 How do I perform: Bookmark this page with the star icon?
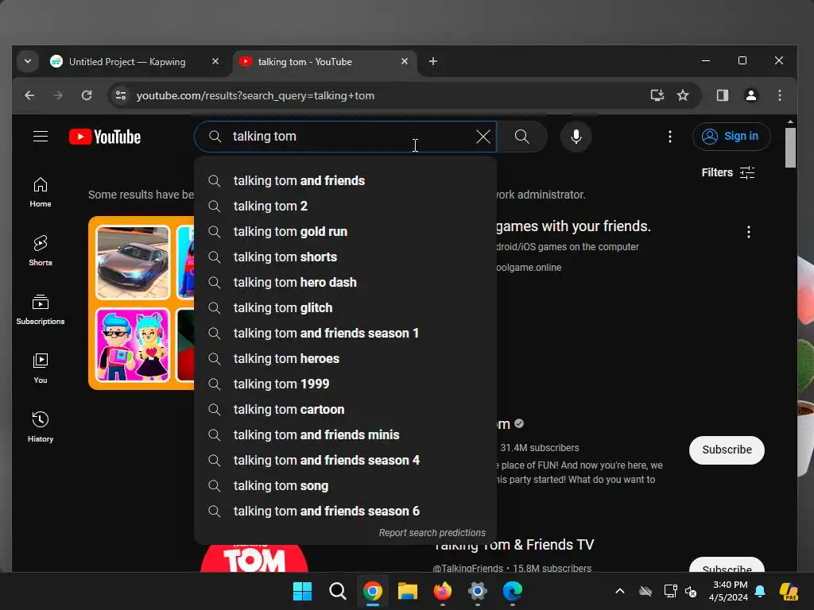coord(683,95)
